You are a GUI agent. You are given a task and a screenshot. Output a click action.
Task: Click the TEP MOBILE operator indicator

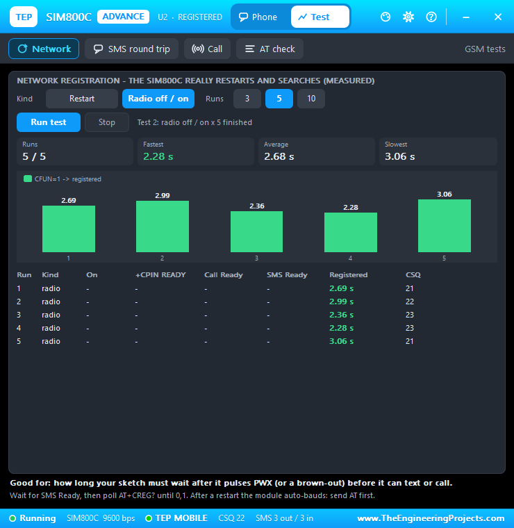click(176, 518)
